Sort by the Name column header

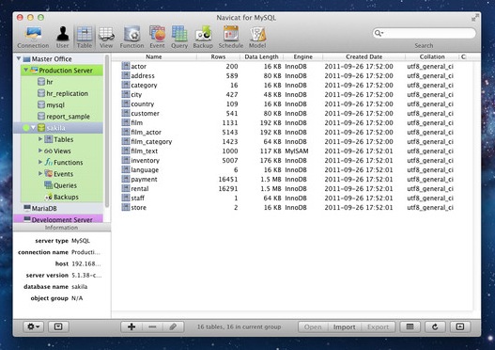(x=154, y=56)
